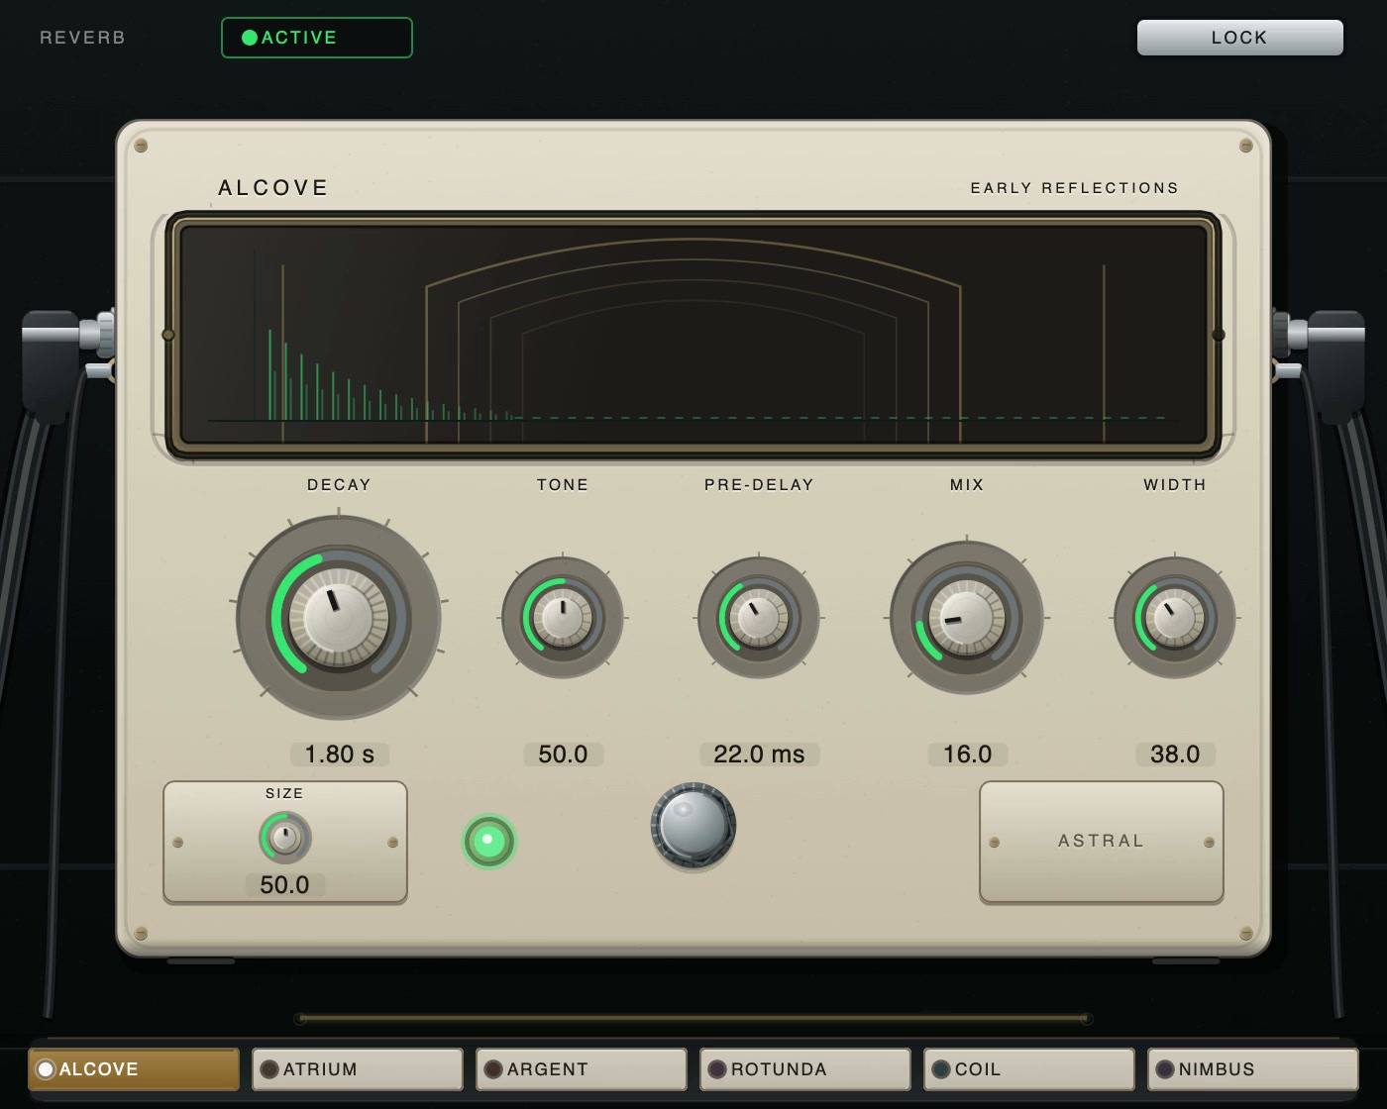Click the Pre-Delay knob

point(759,618)
